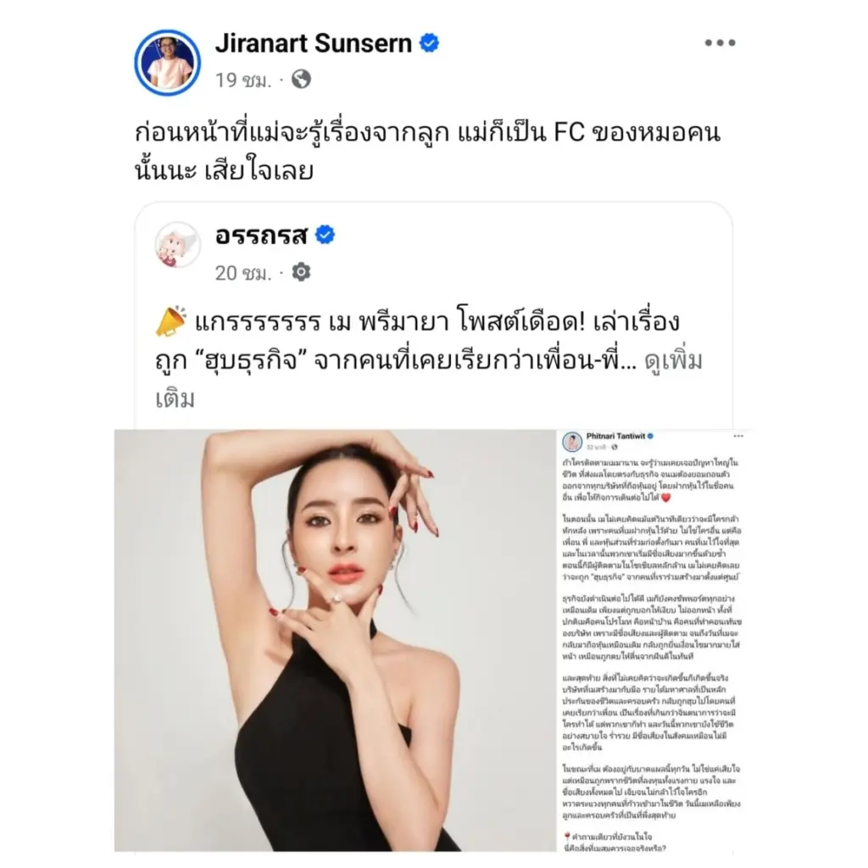This screenshot has height=868, width=868.
Task: Click the verified badge next to อรรถรส
Action: click(x=325, y=235)
